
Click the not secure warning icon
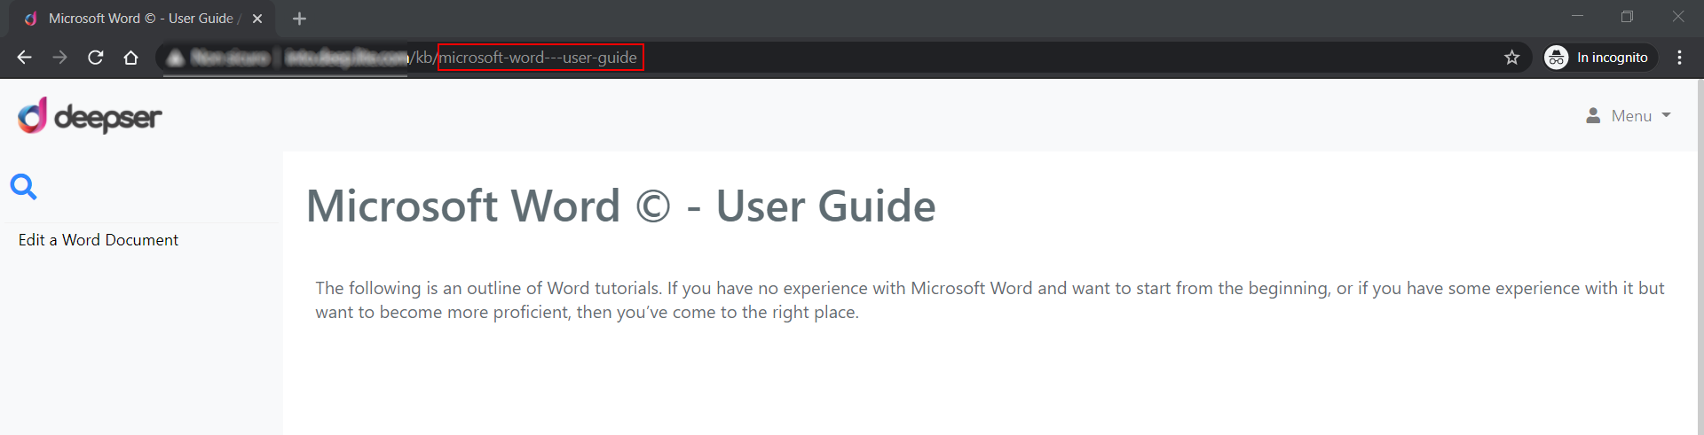tap(175, 58)
